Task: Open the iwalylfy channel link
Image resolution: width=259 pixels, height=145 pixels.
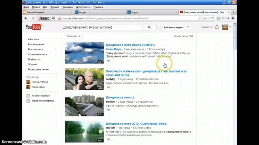Action: point(110,79)
